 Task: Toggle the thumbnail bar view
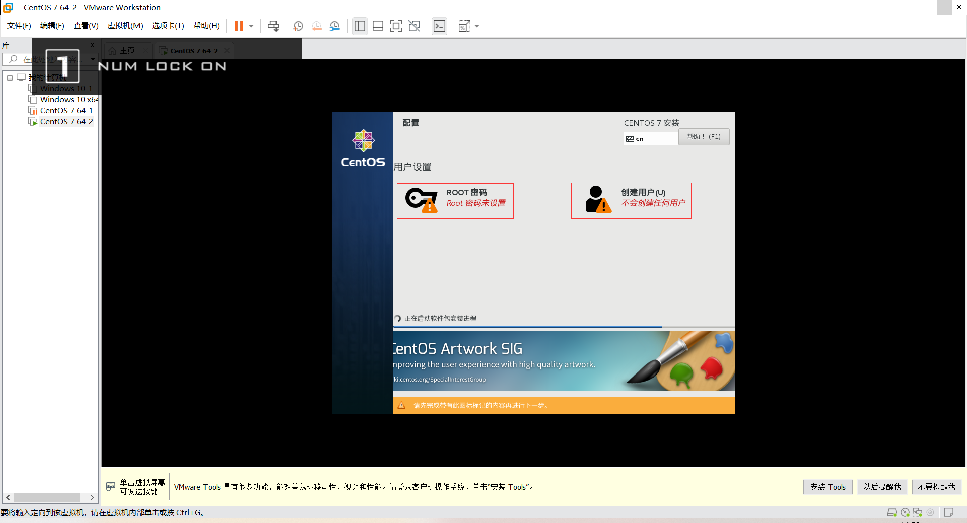(x=378, y=26)
